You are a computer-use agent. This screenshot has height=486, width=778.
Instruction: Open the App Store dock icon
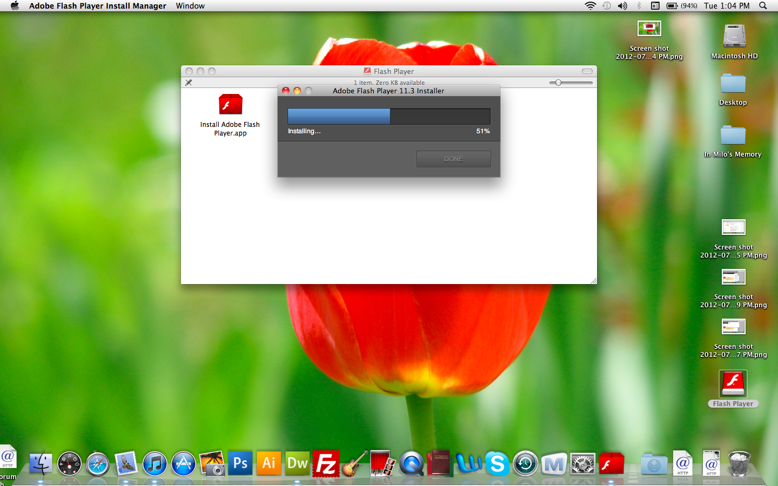[184, 464]
